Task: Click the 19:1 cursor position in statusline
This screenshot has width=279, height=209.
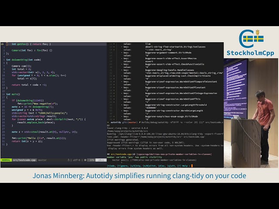Action: tap(101, 160)
